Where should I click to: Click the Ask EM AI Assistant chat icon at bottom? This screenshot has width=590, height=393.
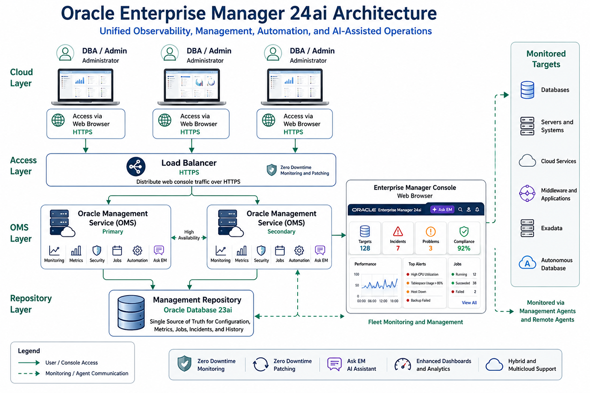point(334,364)
